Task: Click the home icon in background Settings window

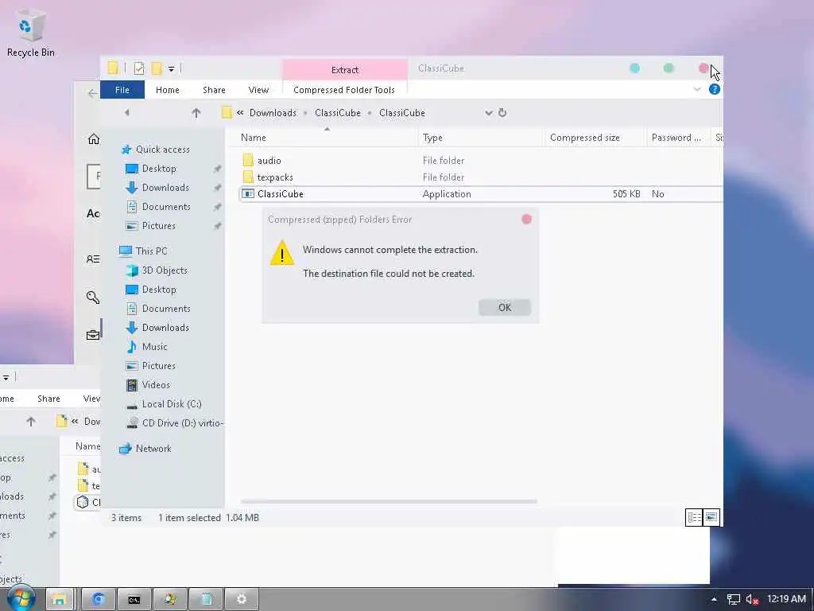Action: pos(94,138)
